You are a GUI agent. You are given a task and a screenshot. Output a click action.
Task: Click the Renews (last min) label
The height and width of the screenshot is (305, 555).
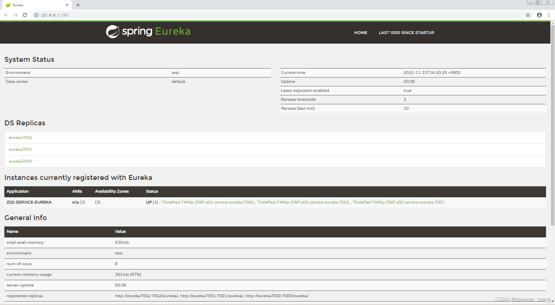[x=298, y=108]
